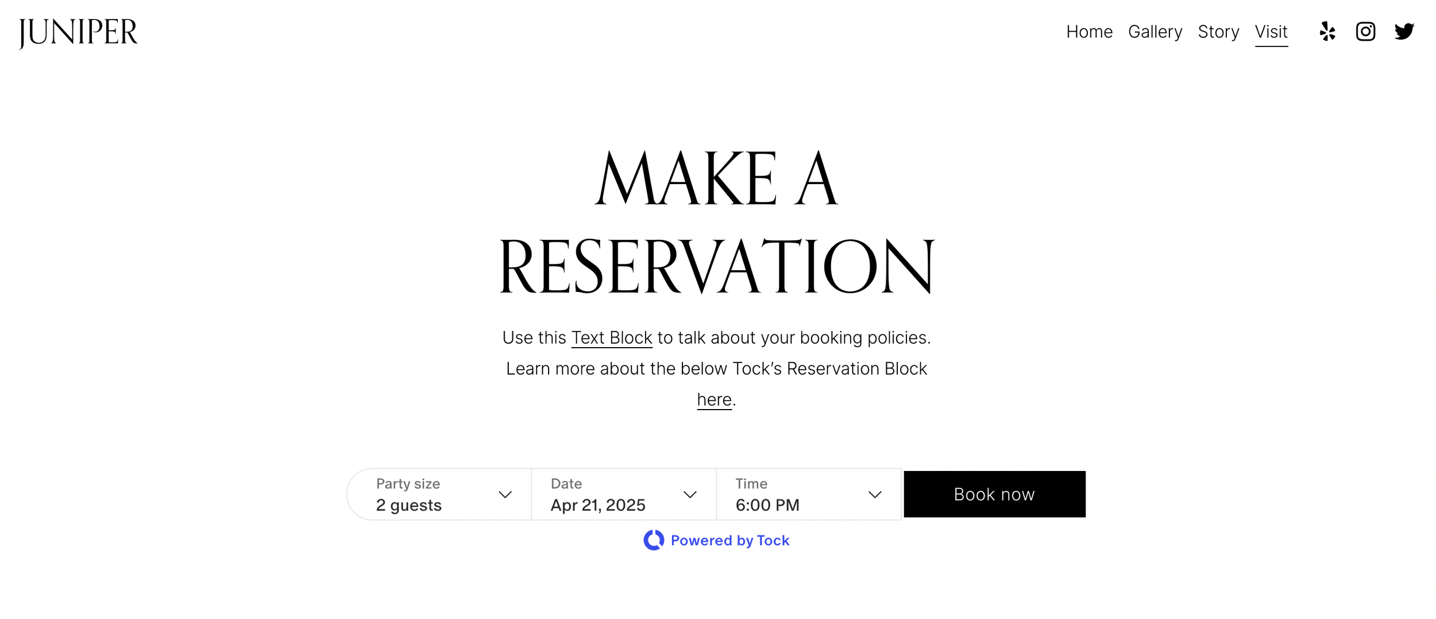Screen dimensions: 1436x619
Task: Open the Gallery page
Action: 1155,32
